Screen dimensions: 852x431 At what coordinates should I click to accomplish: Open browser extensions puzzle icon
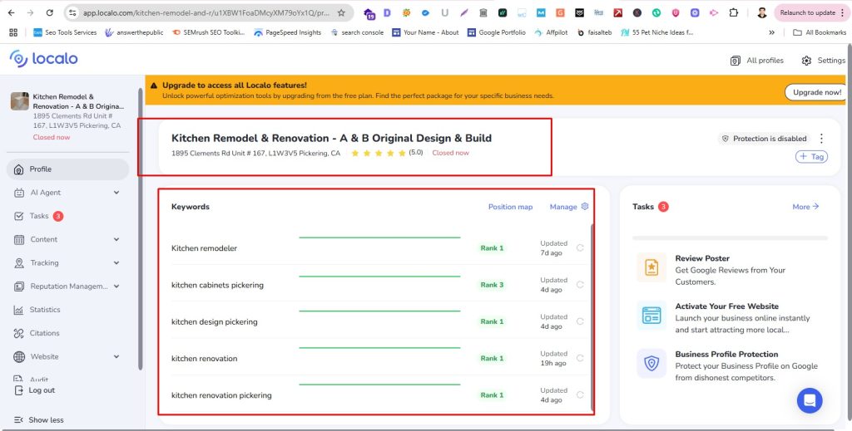pyautogui.click(x=734, y=12)
